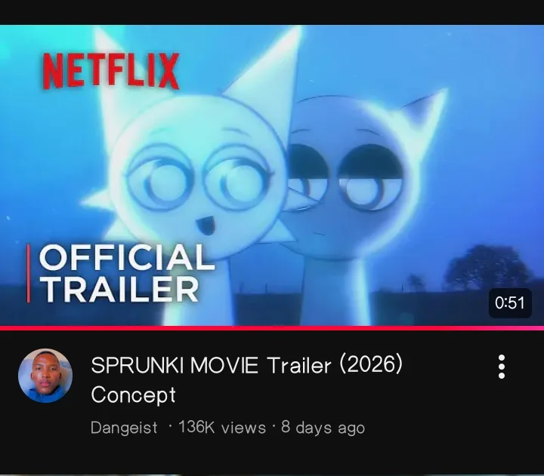544x476 pixels.
Task: Click the 0:51 duration badge
Action: pyautogui.click(x=510, y=302)
